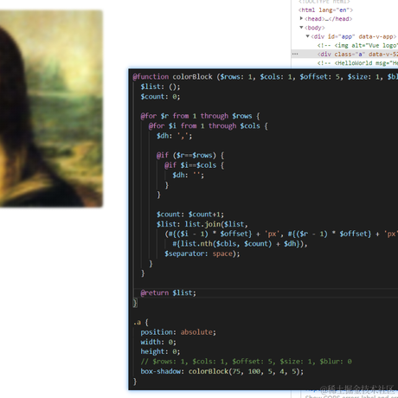Select the div class="a" element row

pos(344,54)
